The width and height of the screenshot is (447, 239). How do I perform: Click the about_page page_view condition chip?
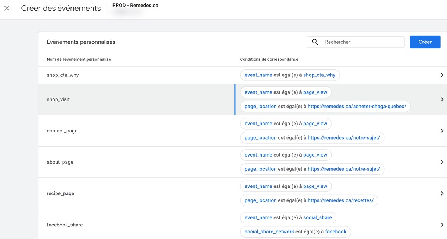286,155
